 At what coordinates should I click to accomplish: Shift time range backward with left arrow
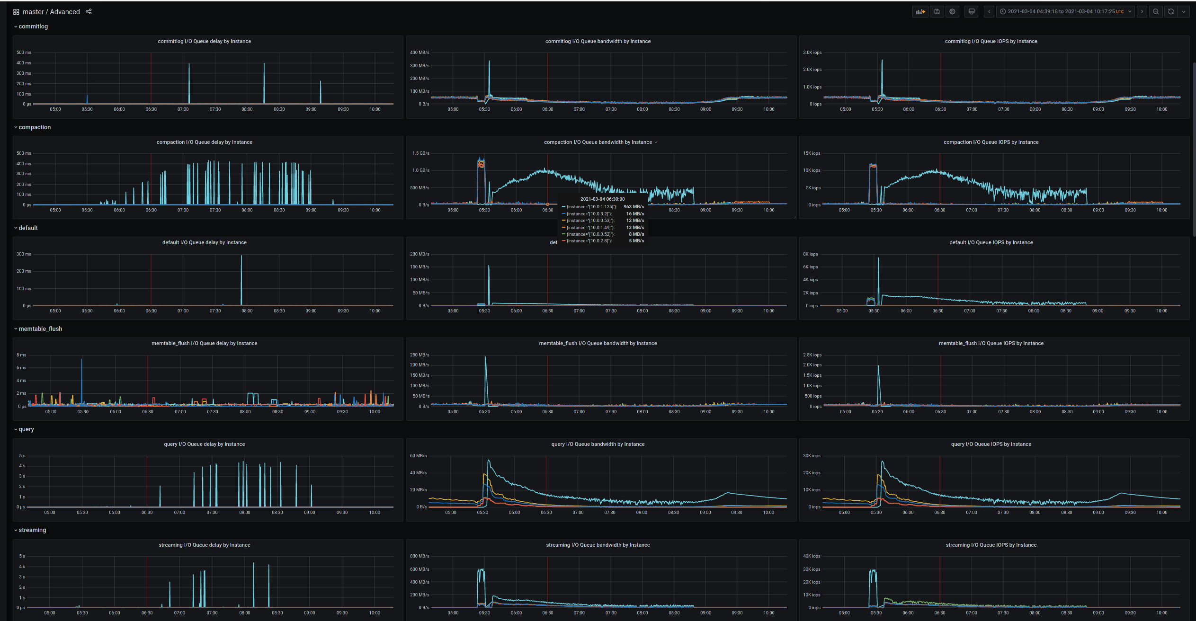pyautogui.click(x=989, y=11)
